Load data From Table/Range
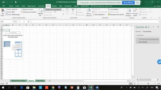This screenshot has width=161, height=90. [13, 14]
